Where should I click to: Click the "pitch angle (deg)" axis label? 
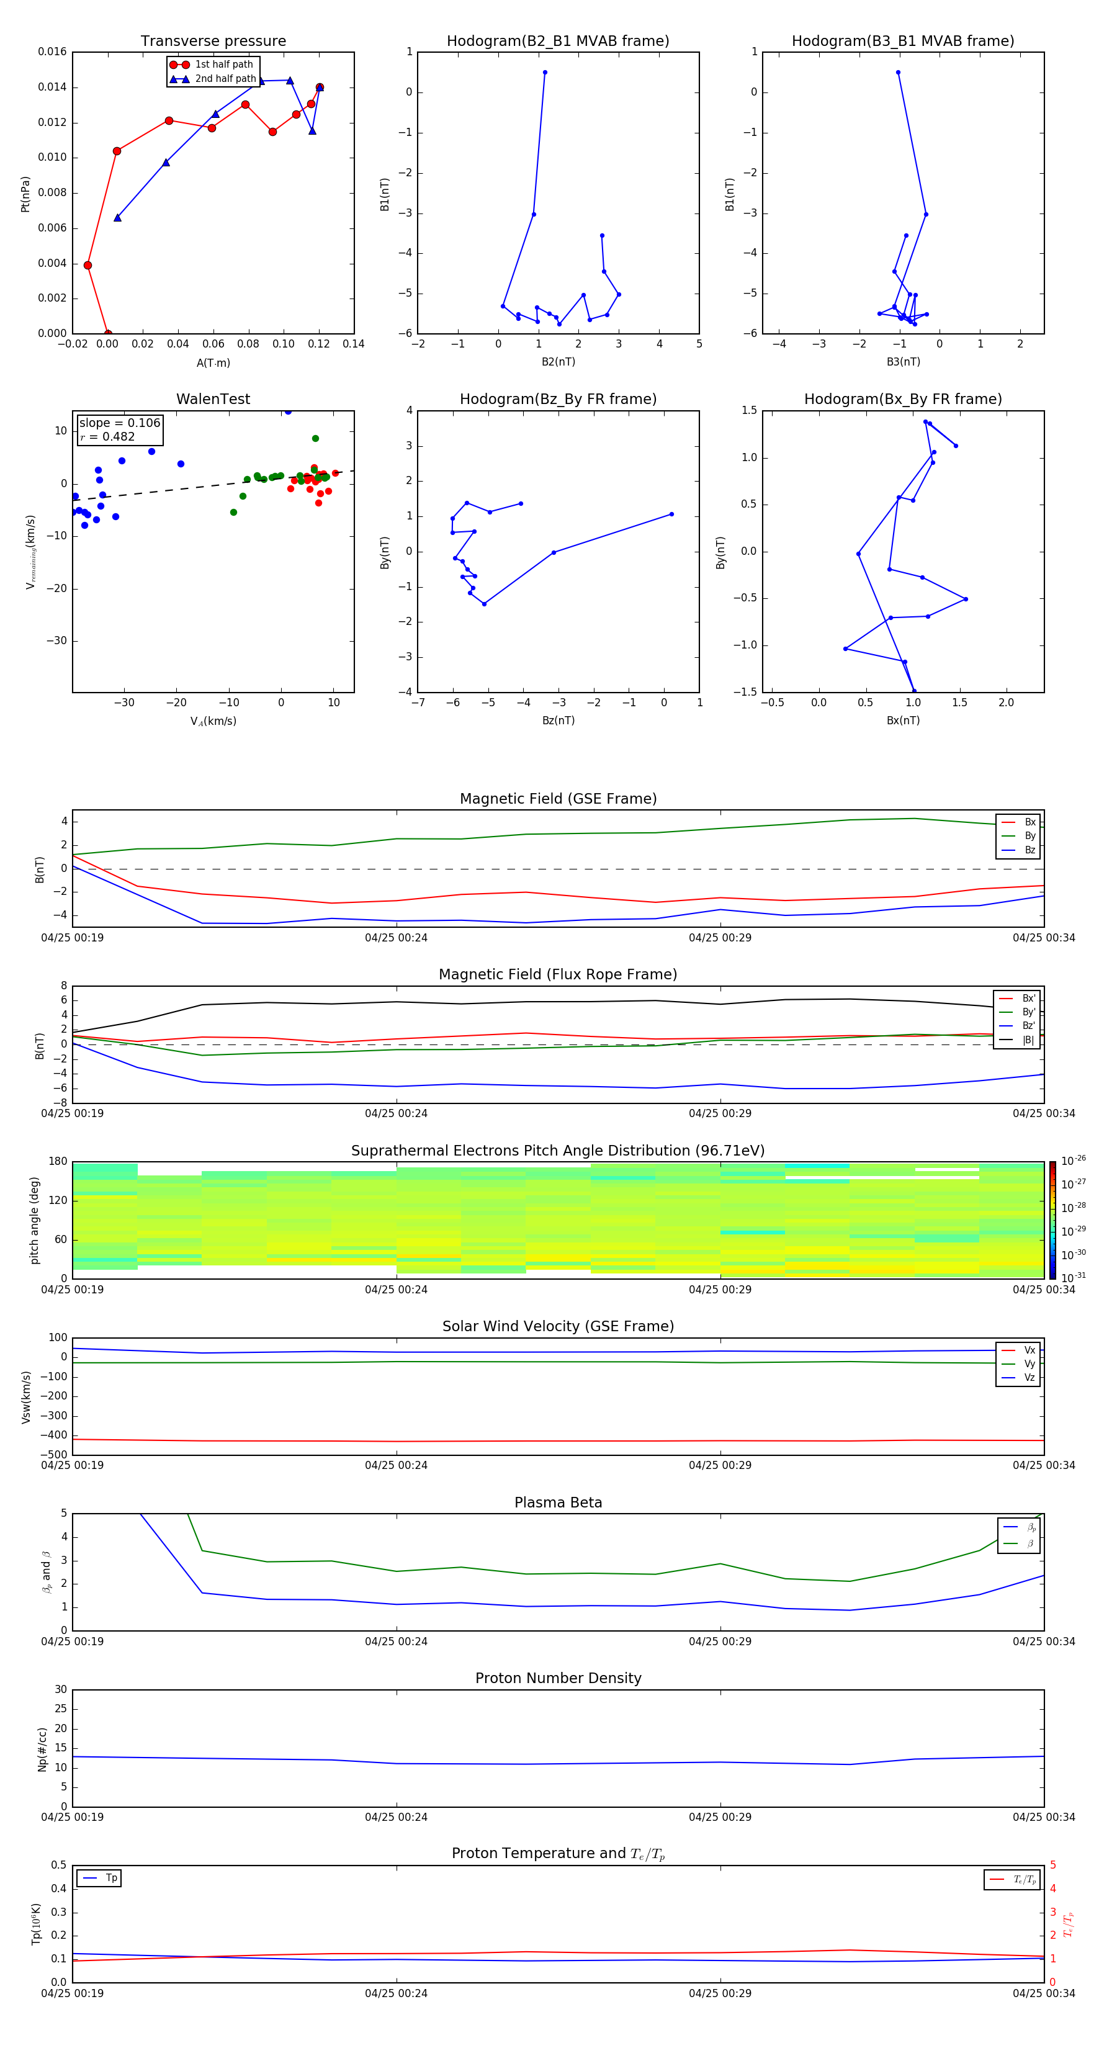pos(34,1220)
